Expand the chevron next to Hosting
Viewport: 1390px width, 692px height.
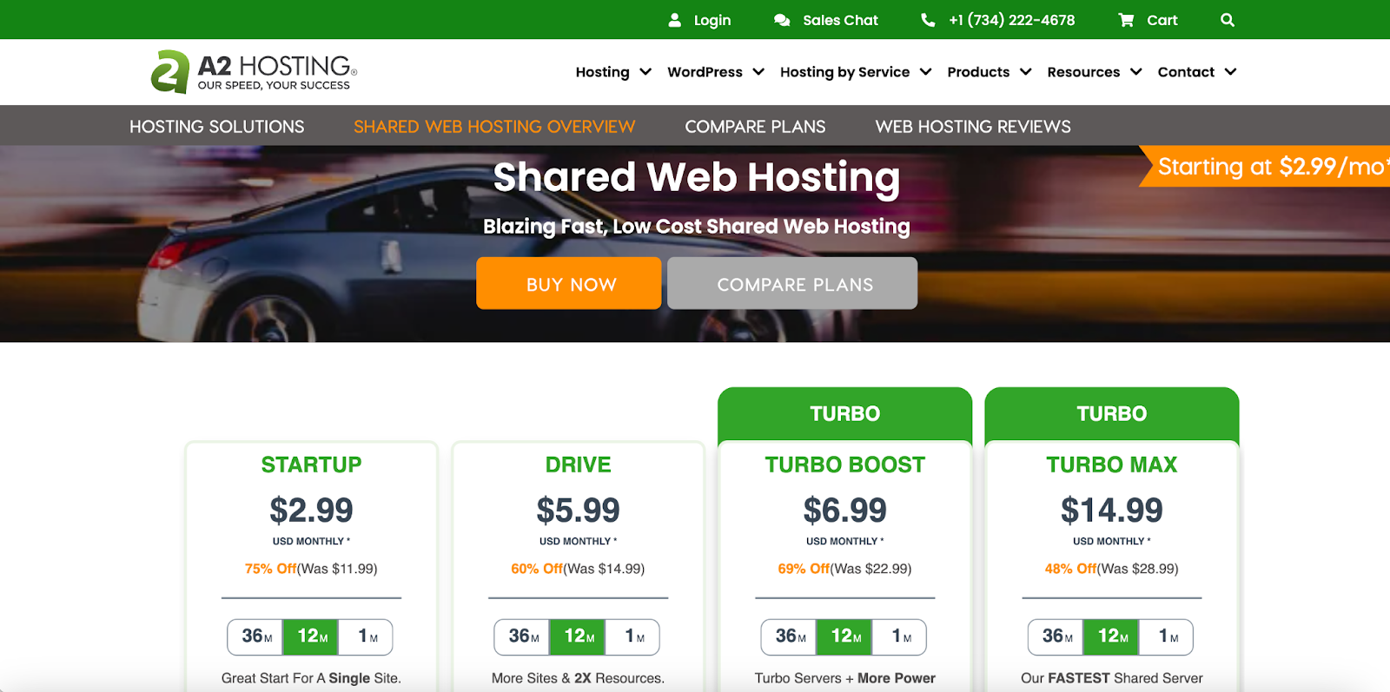tap(645, 72)
